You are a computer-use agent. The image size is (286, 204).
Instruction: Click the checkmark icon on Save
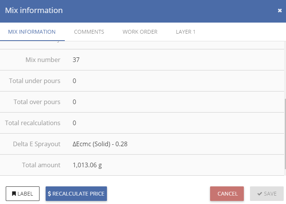260,194
